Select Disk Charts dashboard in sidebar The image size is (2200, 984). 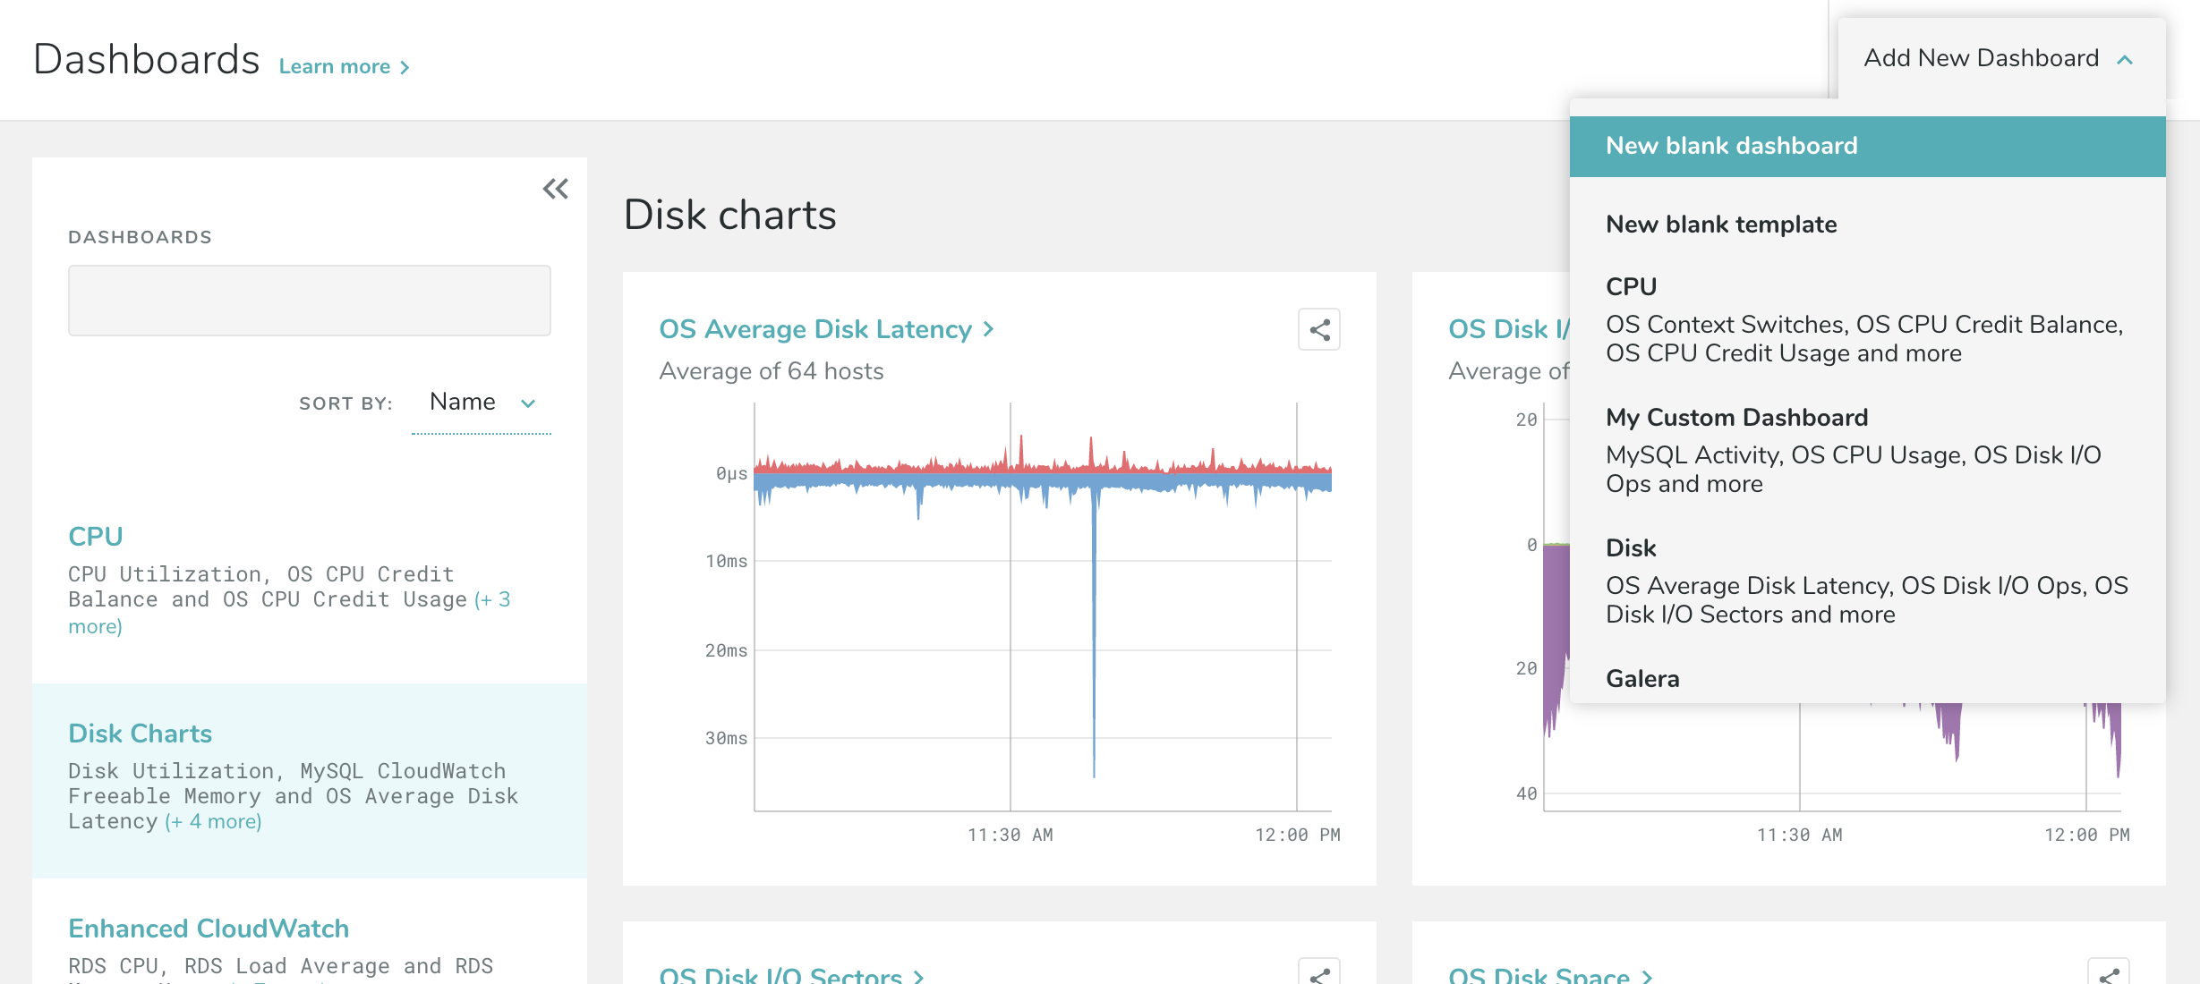pyautogui.click(x=141, y=734)
